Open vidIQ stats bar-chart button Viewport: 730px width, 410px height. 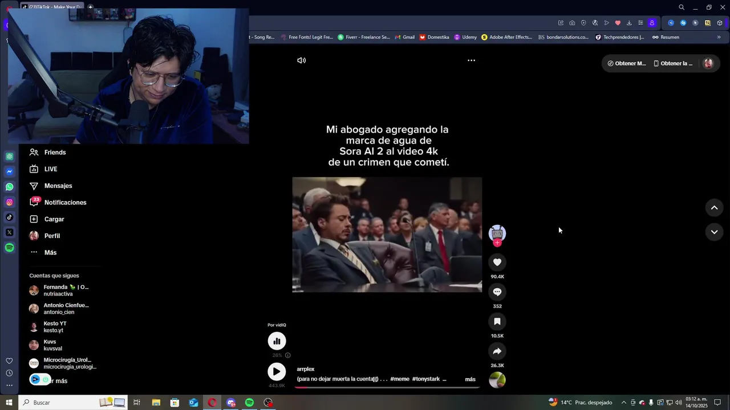277,341
